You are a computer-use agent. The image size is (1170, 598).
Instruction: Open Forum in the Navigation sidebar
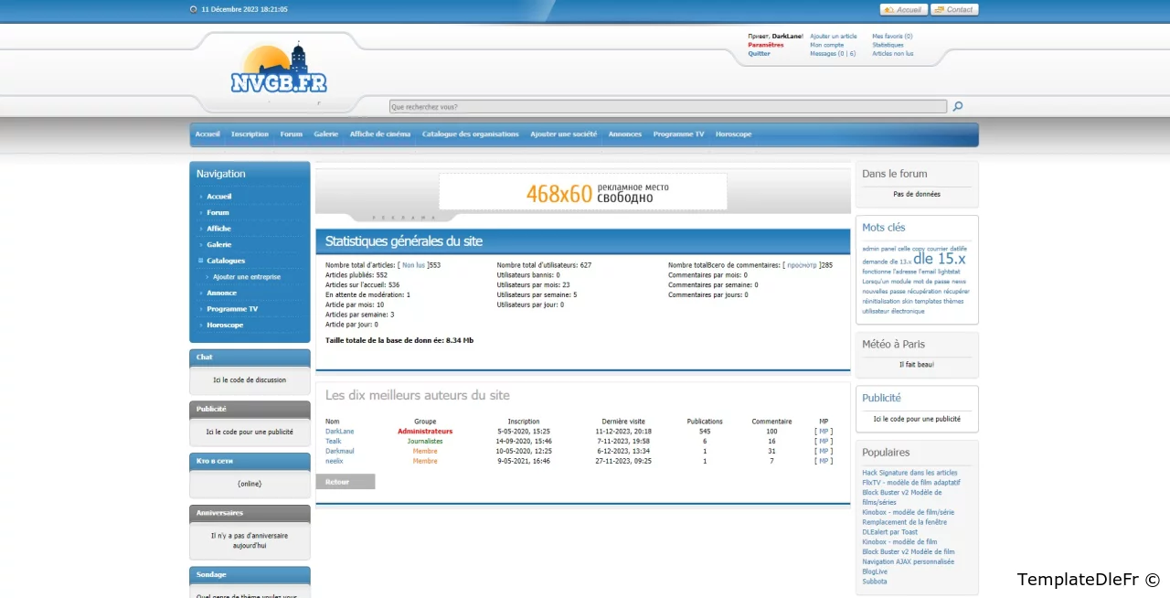tap(218, 212)
